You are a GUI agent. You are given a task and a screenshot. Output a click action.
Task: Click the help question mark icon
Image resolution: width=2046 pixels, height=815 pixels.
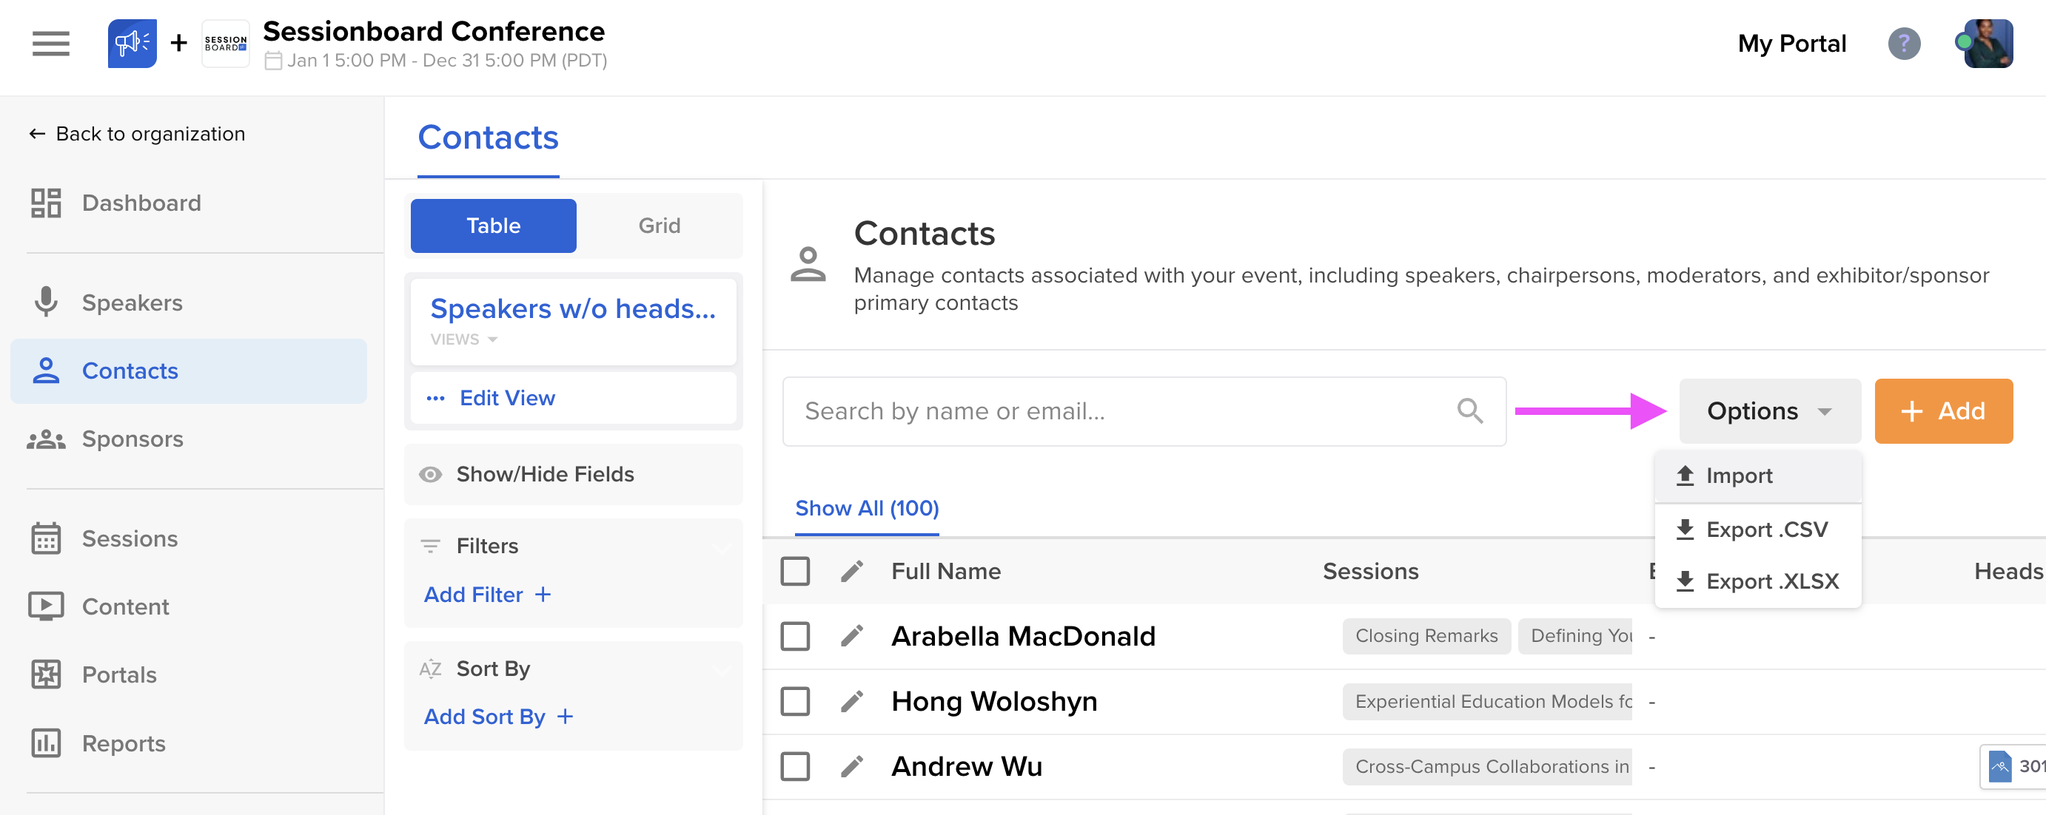[x=1903, y=43]
